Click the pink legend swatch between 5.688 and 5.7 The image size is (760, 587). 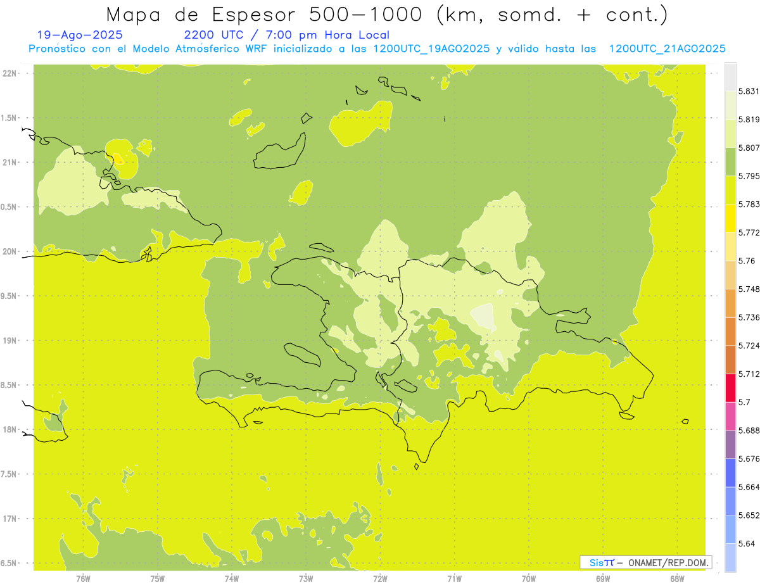pos(730,416)
